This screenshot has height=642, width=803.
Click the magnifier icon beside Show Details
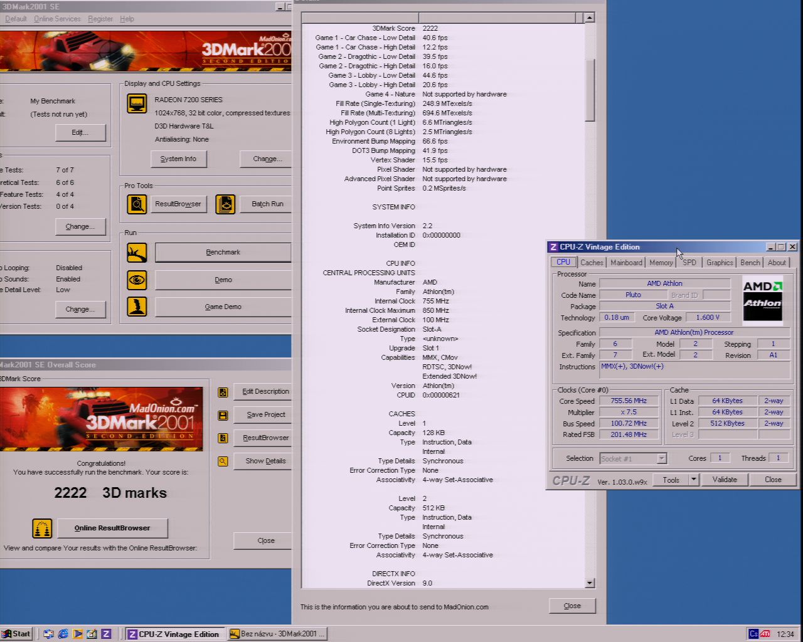point(223,461)
